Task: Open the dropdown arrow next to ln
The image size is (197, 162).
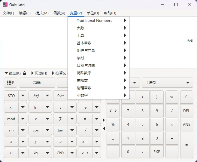Action: tap(47, 107)
